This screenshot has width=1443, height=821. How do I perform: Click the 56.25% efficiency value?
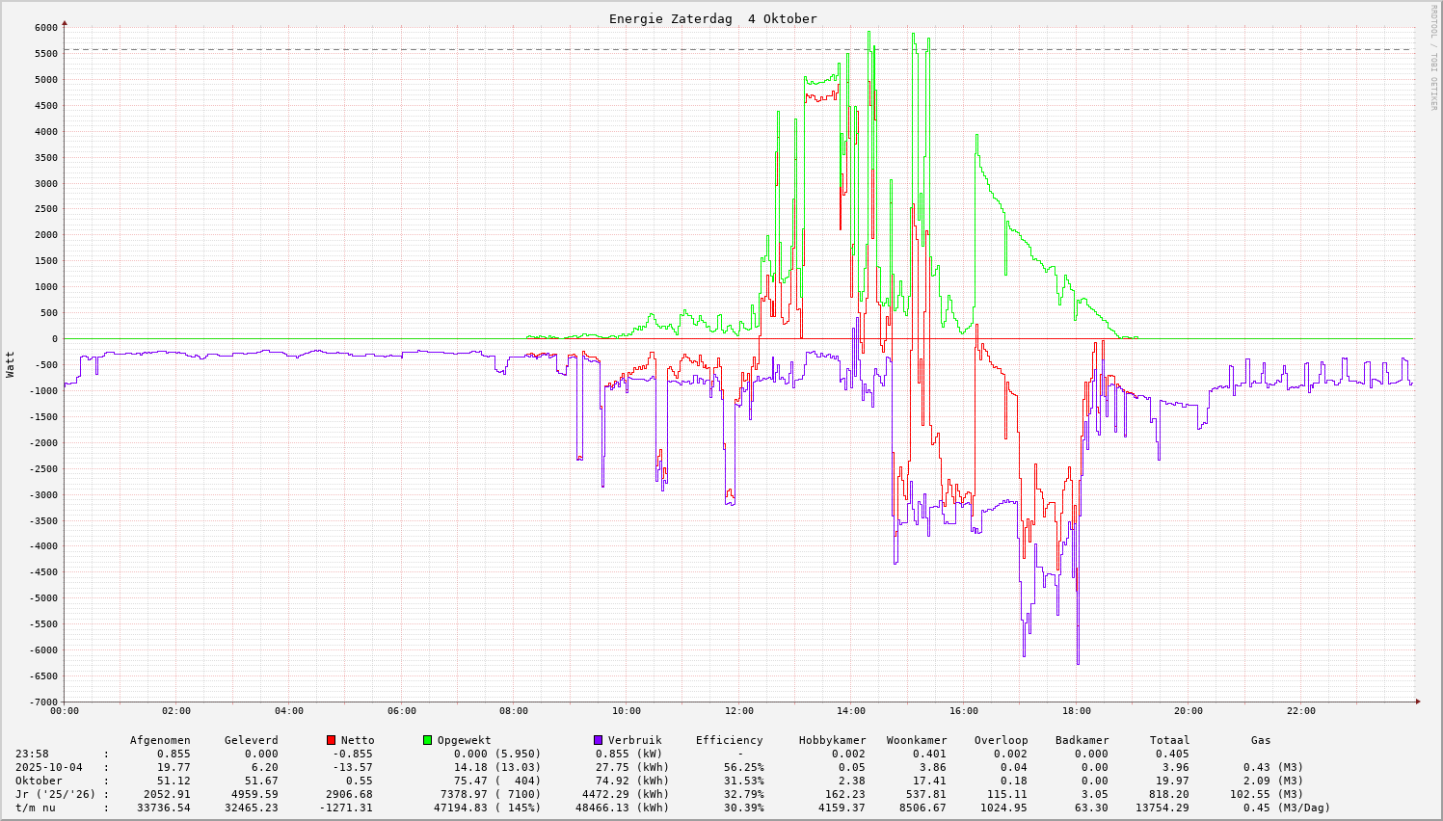click(743, 767)
